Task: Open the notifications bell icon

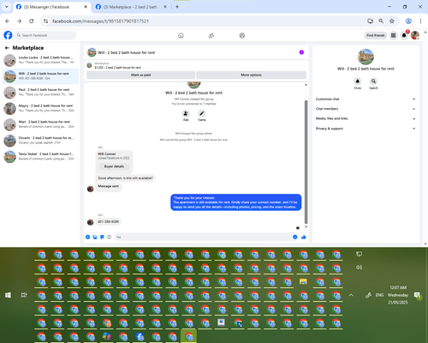Action: [404, 35]
